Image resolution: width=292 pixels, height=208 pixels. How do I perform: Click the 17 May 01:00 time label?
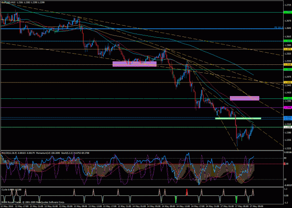point(227,206)
